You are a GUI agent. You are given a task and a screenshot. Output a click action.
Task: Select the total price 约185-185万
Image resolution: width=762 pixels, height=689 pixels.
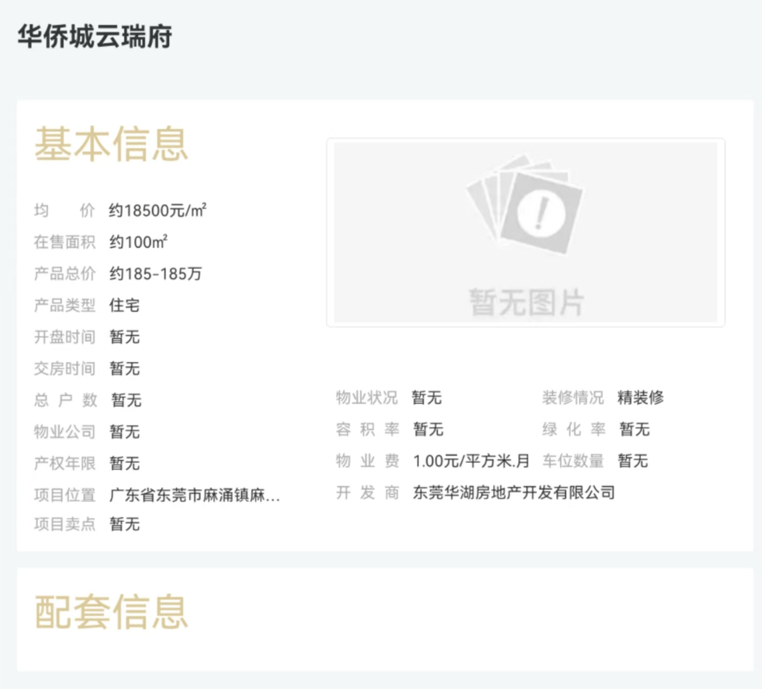coord(155,273)
